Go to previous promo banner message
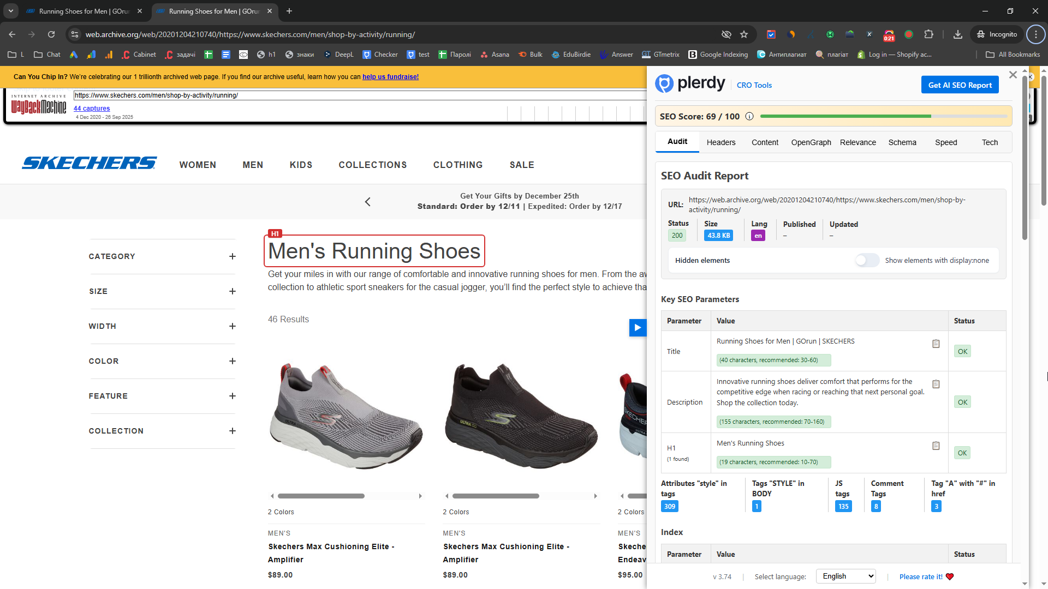 pos(367,202)
